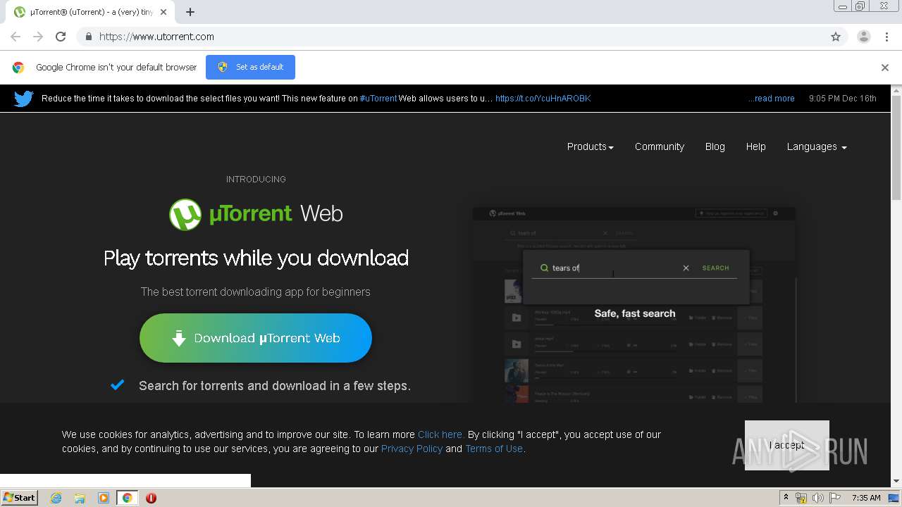
Task: Click the Chrome forward arrow
Action: click(38, 37)
